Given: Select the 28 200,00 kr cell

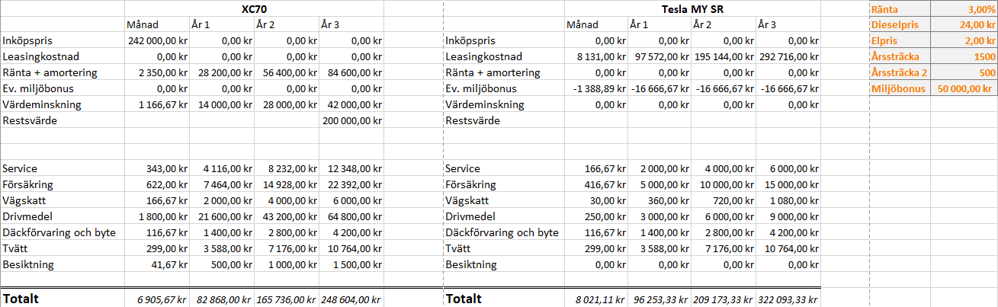Looking at the screenshot, I should click(x=222, y=72).
